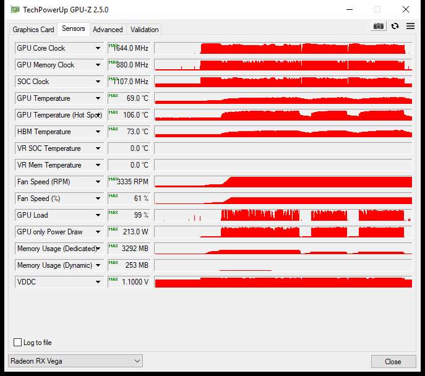Viewport: 425px width, 376px height.
Task: Click the 3292 MB dedicated memory value
Action: [129, 249]
